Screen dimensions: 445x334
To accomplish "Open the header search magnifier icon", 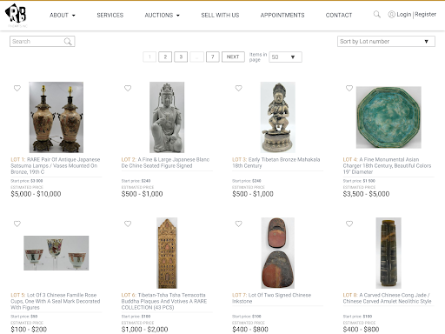I will 376,14.
